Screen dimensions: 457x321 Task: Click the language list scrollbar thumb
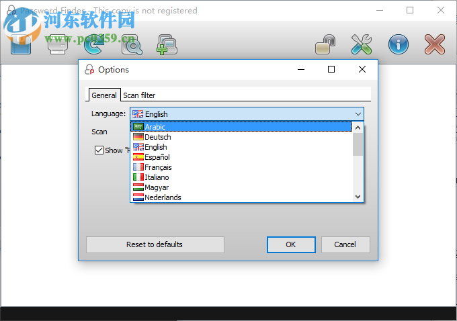358,144
